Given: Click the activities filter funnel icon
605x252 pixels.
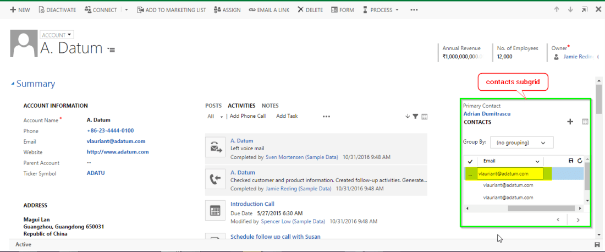Looking at the screenshot, I should [x=415, y=116].
